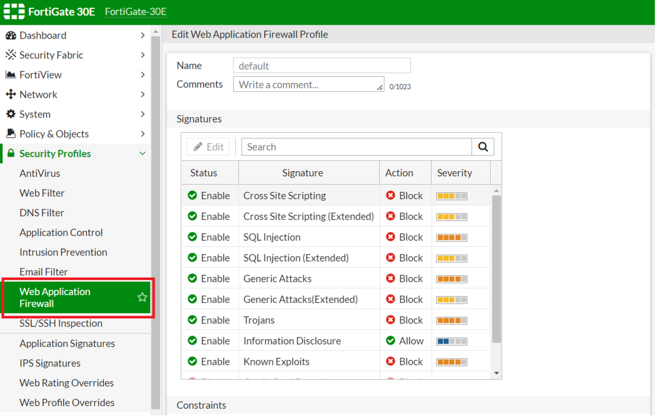Toggle Enable status for Cross Site Scripting
The height and width of the screenshot is (417, 658).
tap(208, 196)
